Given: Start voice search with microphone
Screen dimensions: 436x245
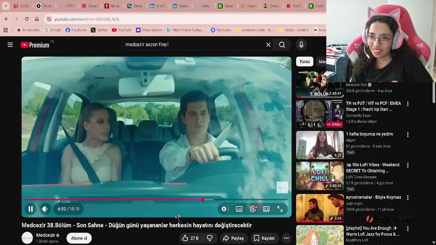Looking at the screenshot, I should point(301,45).
